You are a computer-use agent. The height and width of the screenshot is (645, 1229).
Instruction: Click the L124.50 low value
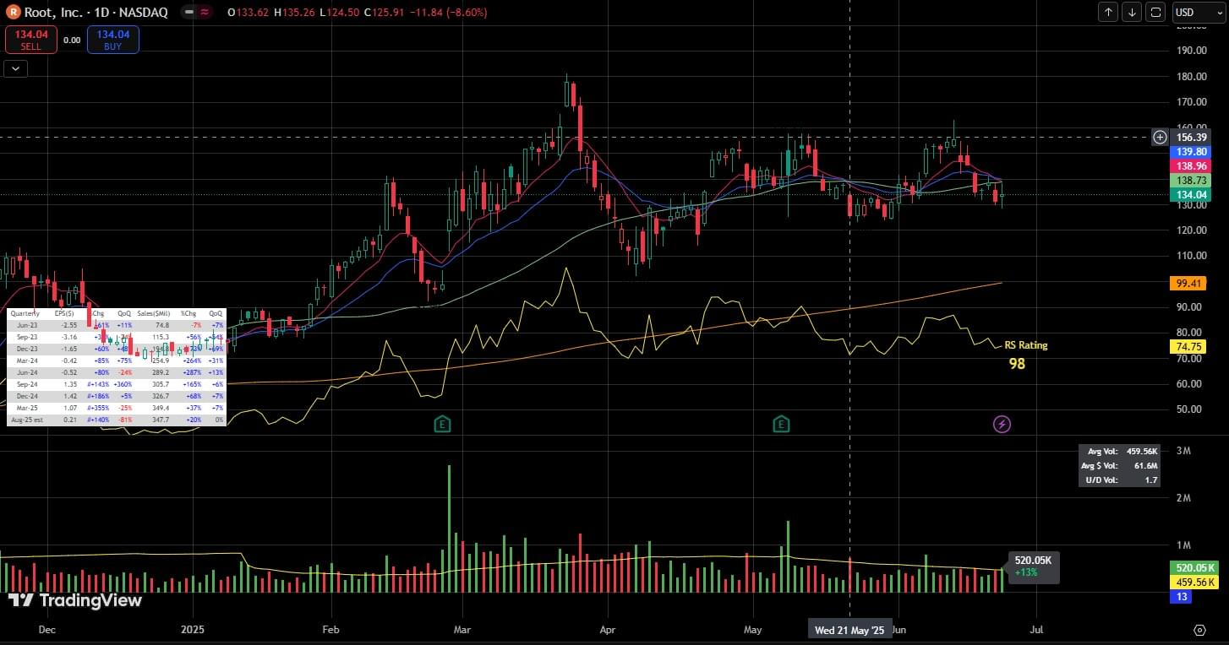tap(340, 13)
